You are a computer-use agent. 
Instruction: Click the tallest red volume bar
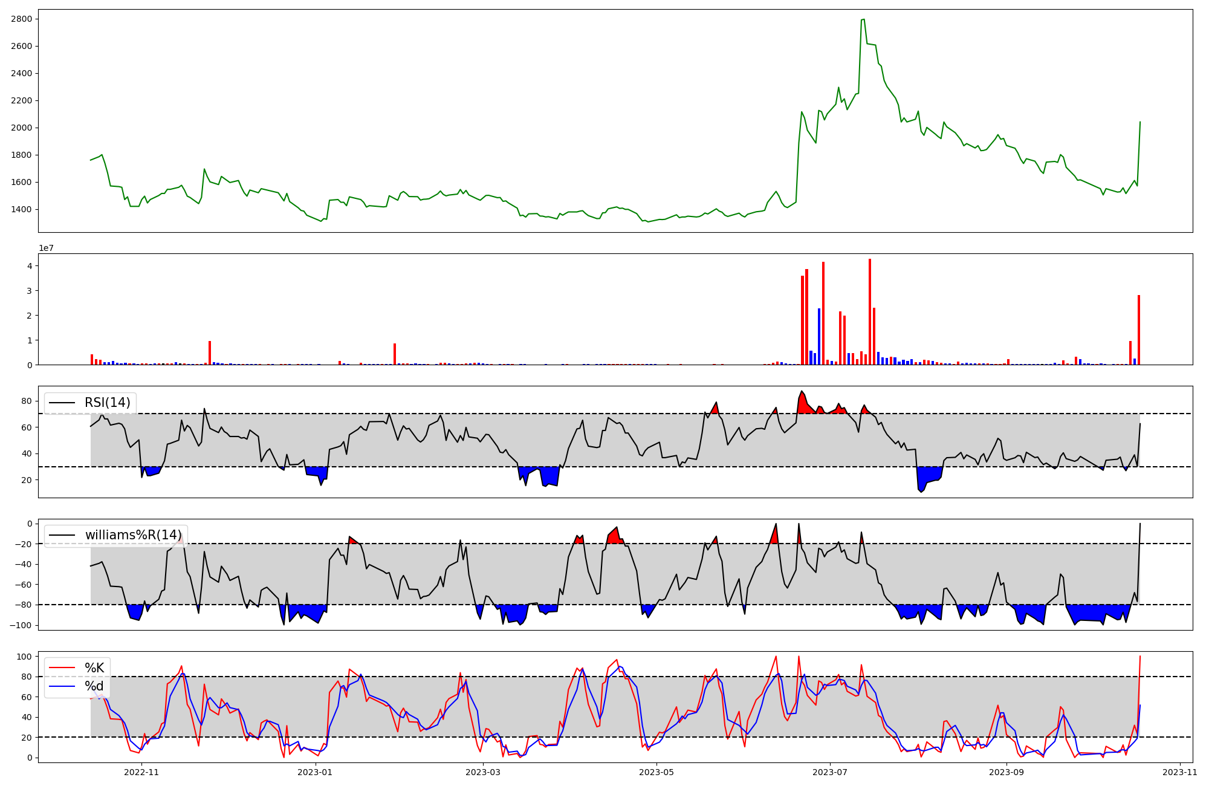tap(869, 311)
